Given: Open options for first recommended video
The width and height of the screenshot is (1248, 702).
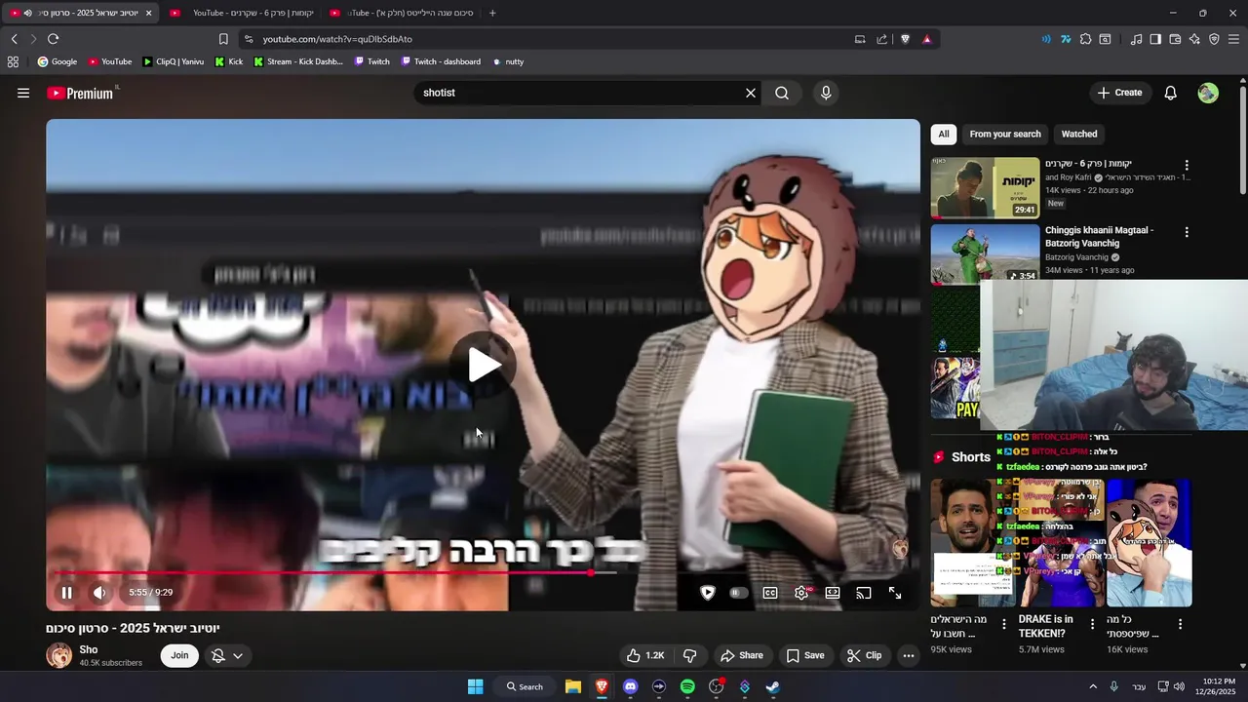Looking at the screenshot, I should (x=1187, y=166).
